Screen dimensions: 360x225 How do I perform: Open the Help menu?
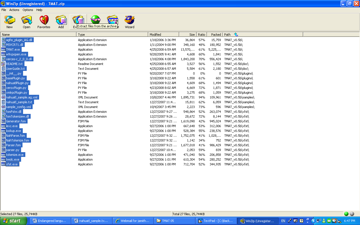tap(39, 10)
